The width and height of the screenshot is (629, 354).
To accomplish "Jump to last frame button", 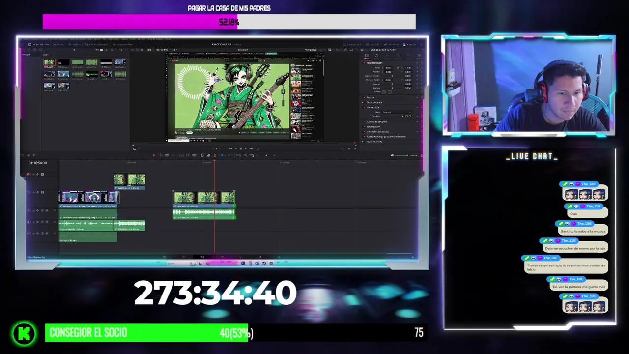I will pyautogui.click(x=251, y=148).
